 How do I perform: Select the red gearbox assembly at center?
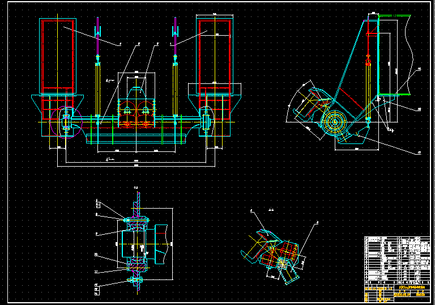point(136,112)
